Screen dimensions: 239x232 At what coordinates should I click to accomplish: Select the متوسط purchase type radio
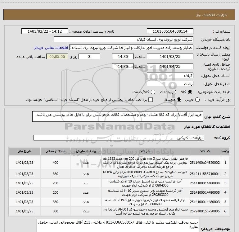pos(179,100)
